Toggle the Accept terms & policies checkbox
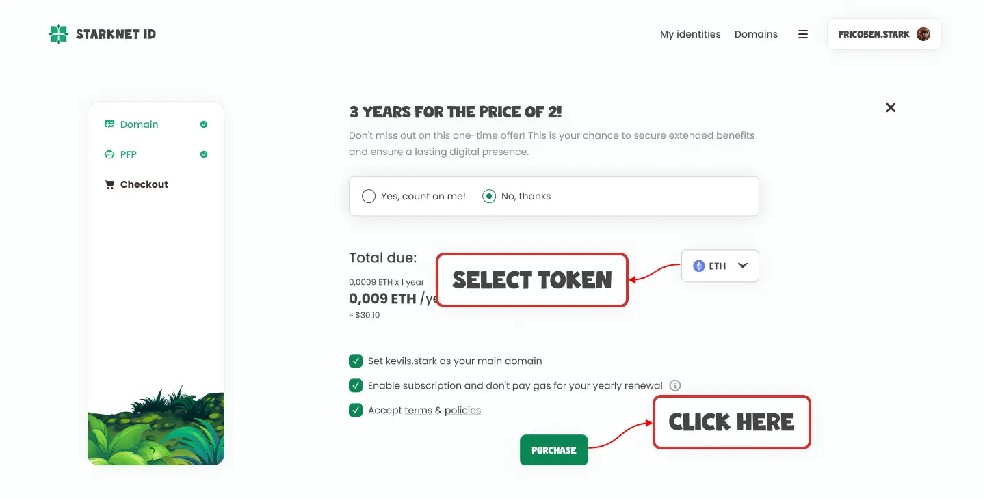The height and width of the screenshot is (498, 985). tap(356, 410)
